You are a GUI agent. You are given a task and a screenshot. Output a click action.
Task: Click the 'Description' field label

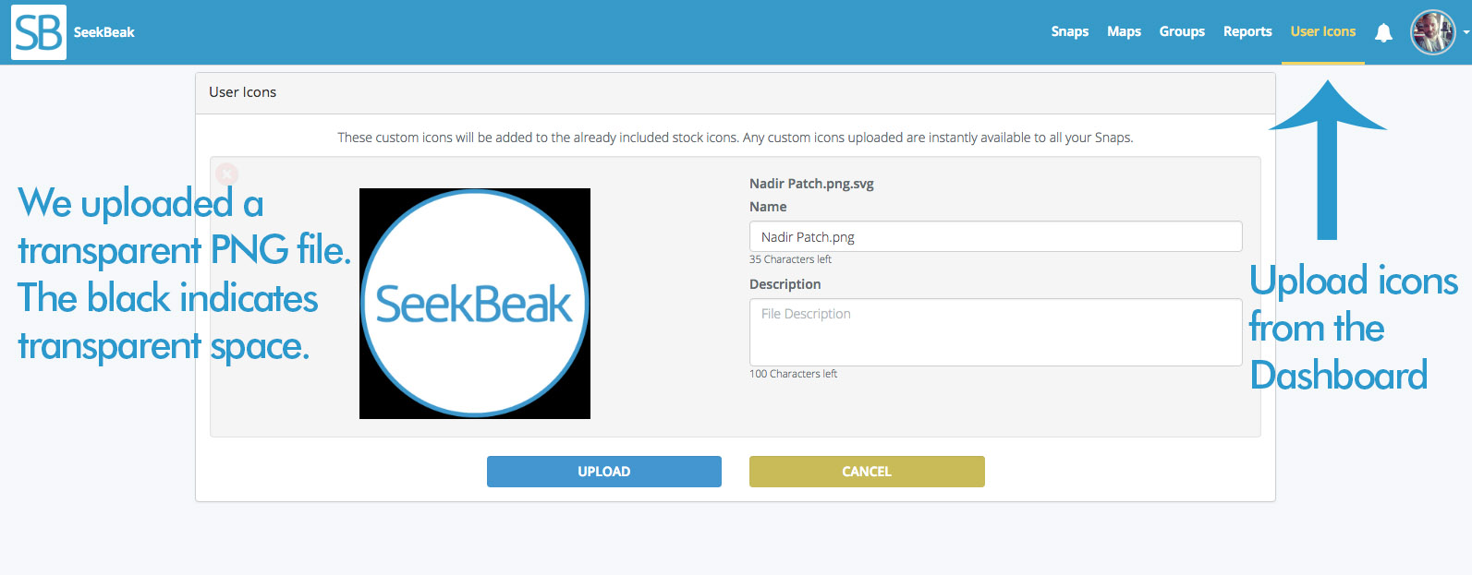(x=785, y=284)
